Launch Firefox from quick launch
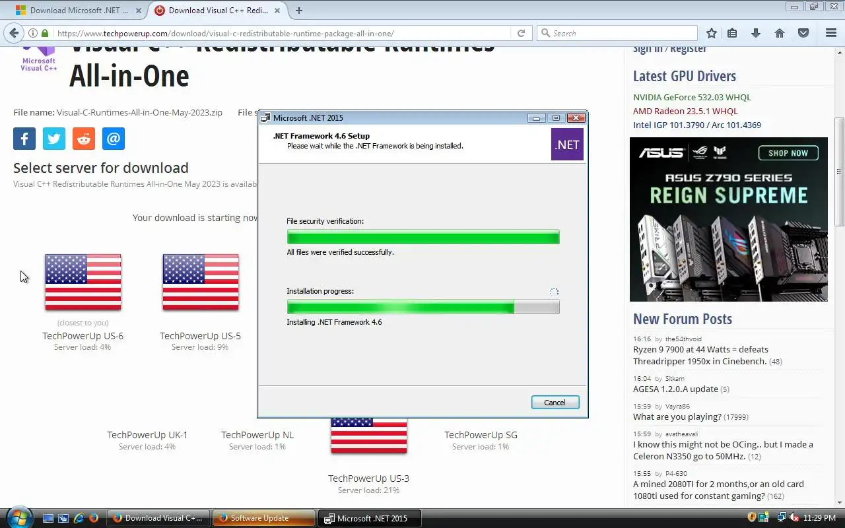 94,518
